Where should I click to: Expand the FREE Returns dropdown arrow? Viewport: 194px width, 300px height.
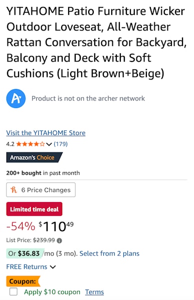tap(53, 267)
